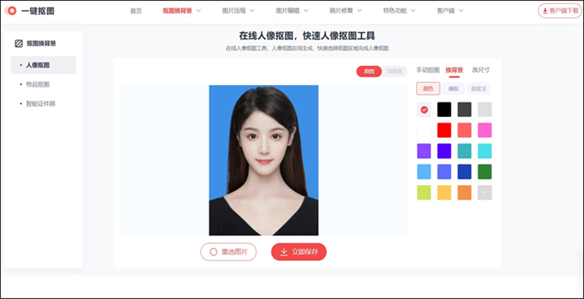Choose the orange color swatch
Image resolution: width=584 pixels, height=299 pixels.
tap(464, 193)
